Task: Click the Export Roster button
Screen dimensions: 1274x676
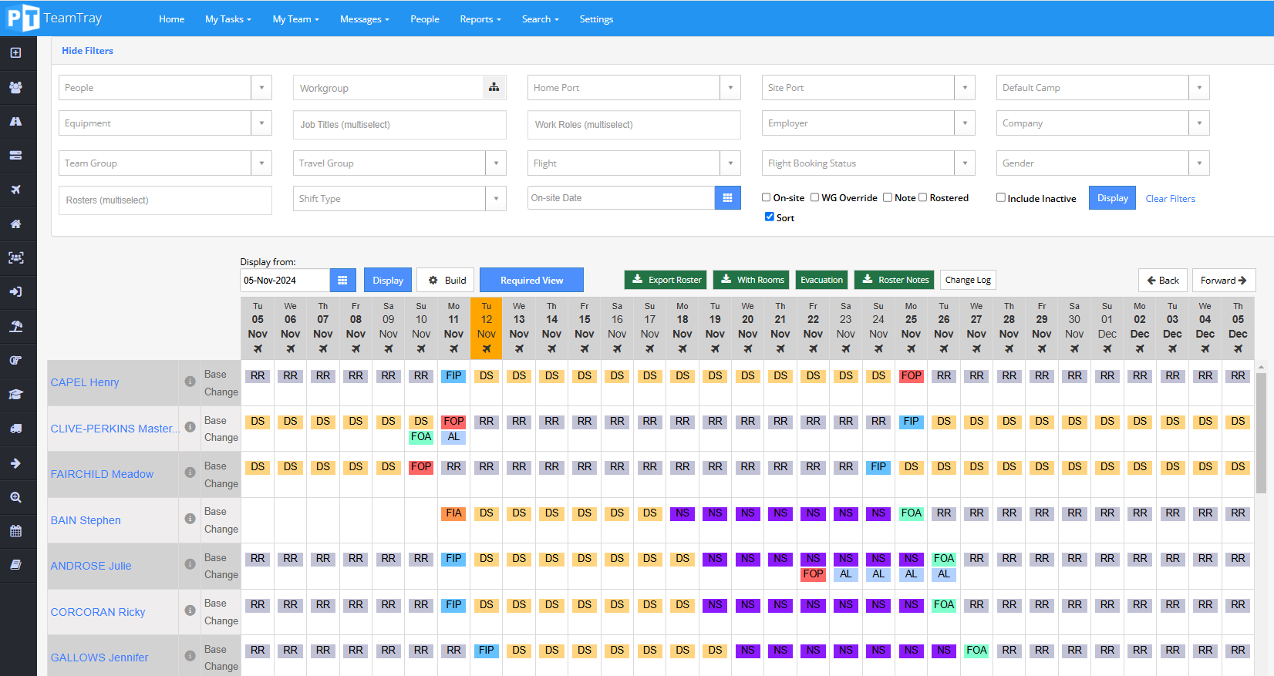Action: [x=666, y=280]
